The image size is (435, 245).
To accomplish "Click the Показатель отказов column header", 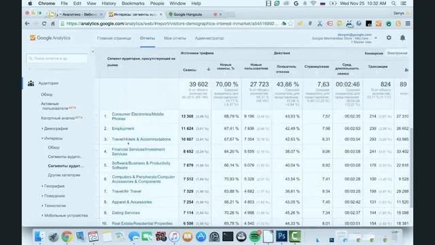I will point(287,69).
